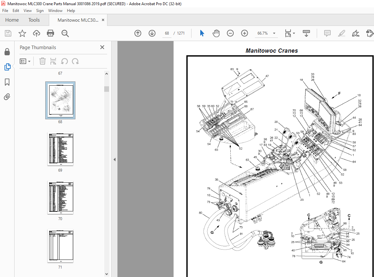The image size is (374, 277).
Task: Click the insert page break icon
Action: click(x=53, y=61)
